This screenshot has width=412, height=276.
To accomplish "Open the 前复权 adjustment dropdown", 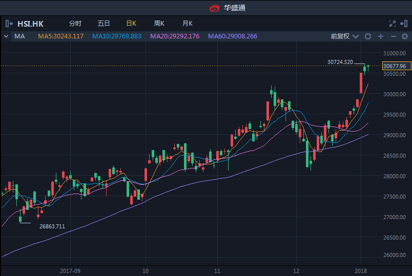I will pos(343,36).
